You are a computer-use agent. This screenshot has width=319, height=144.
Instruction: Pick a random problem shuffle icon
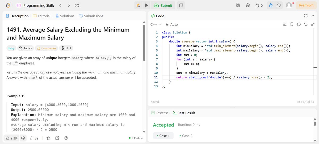(77, 5)
